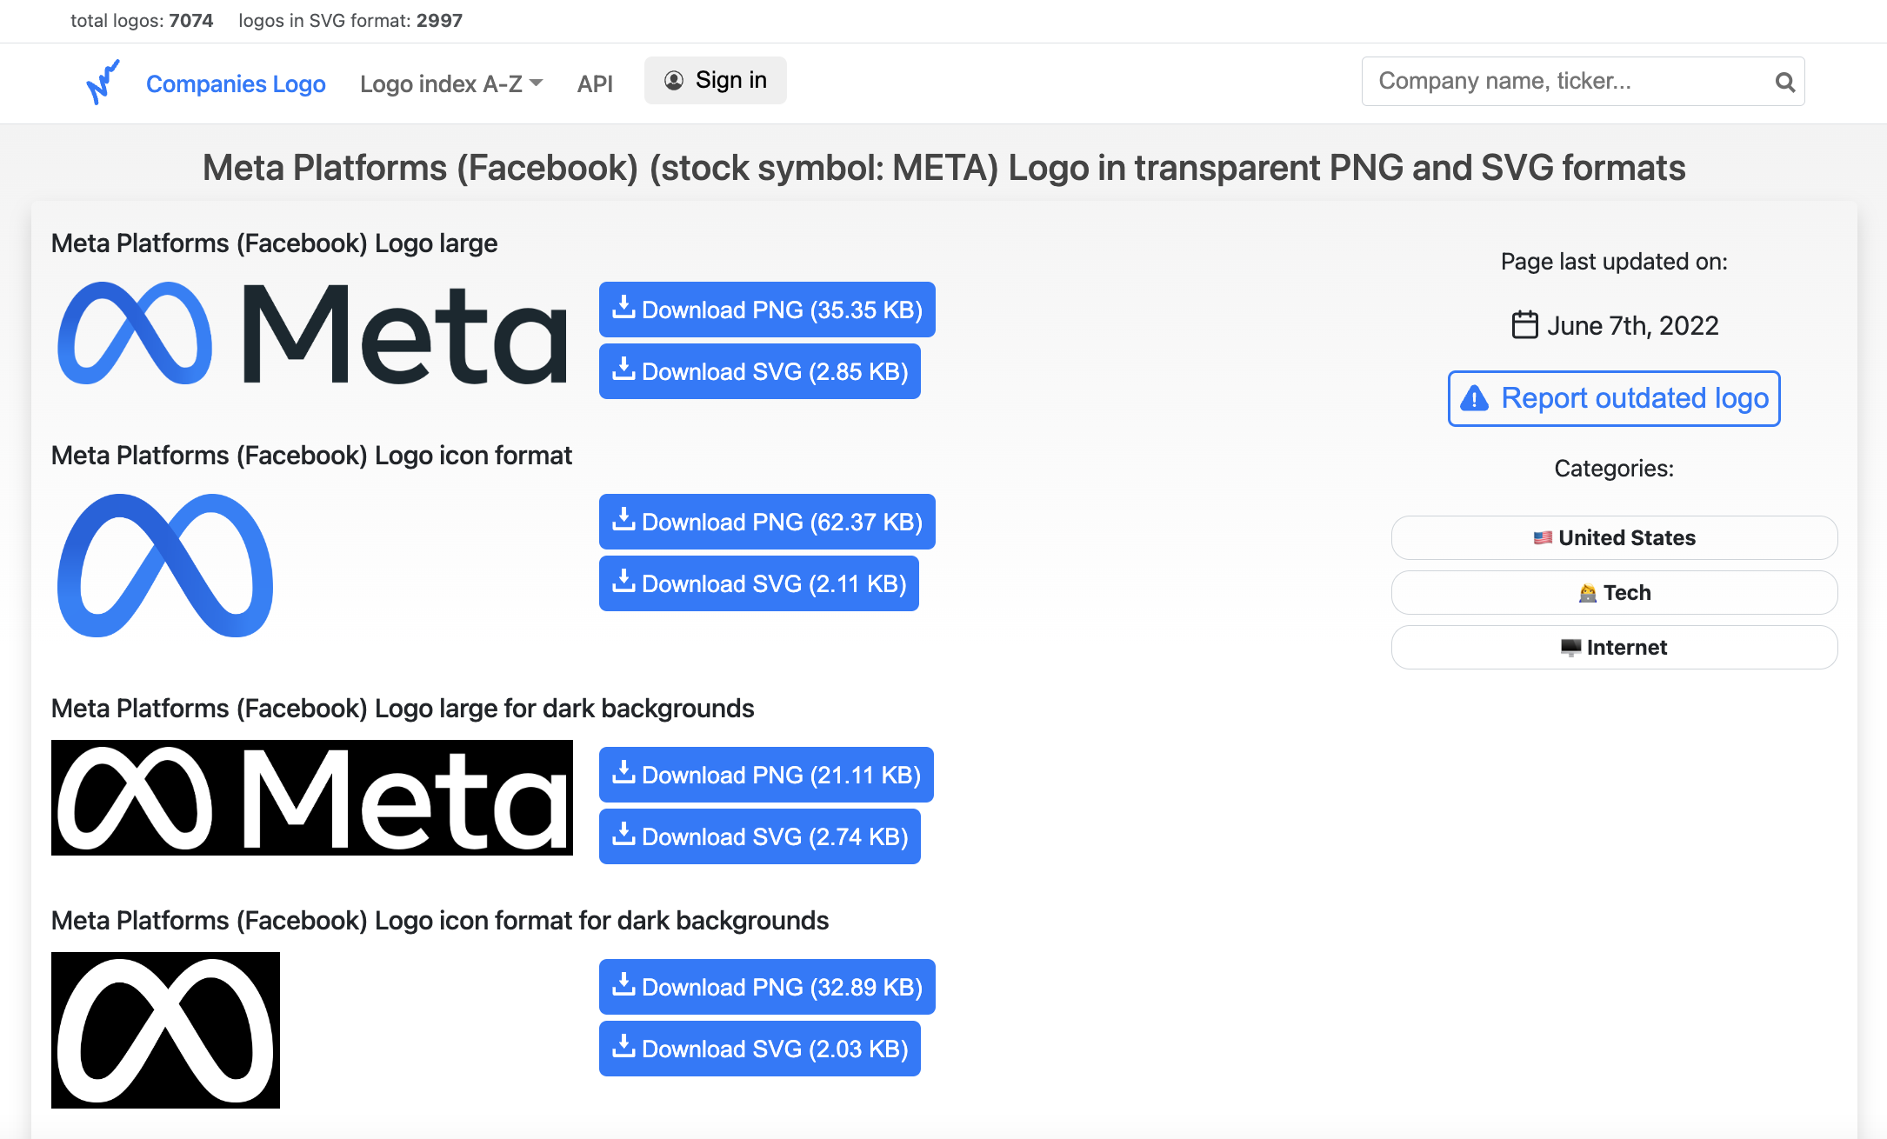Download large logo PNG (35.35 KB)
The height and width of the screenshot is (1139, 1887).
point(767,310)
